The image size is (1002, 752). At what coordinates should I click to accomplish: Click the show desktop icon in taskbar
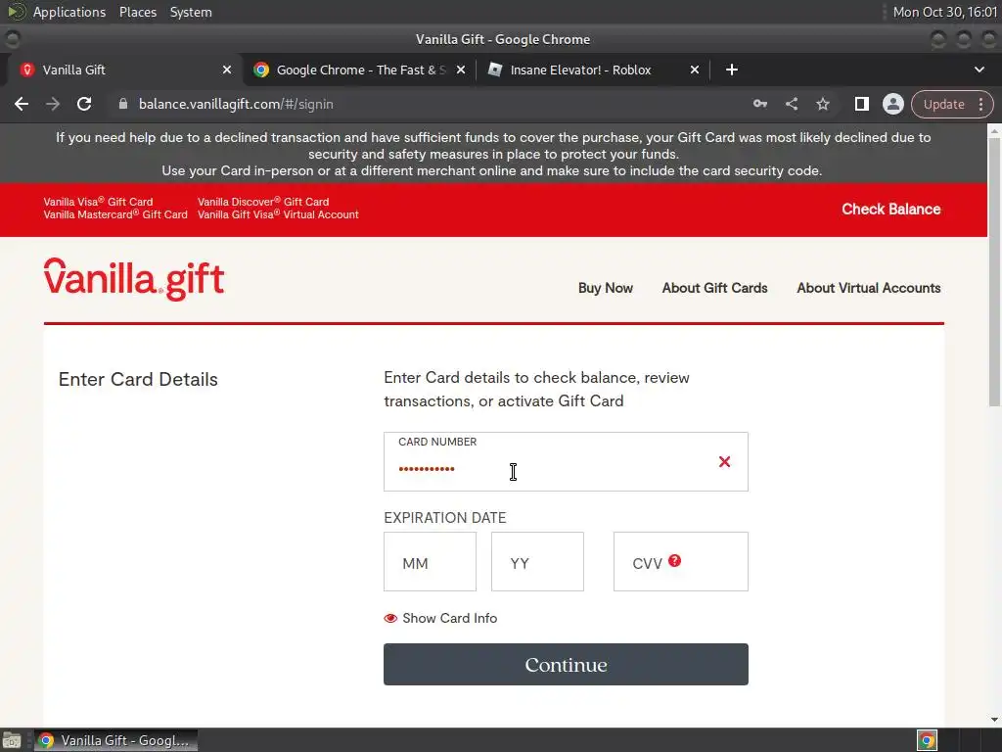[12, 740]
